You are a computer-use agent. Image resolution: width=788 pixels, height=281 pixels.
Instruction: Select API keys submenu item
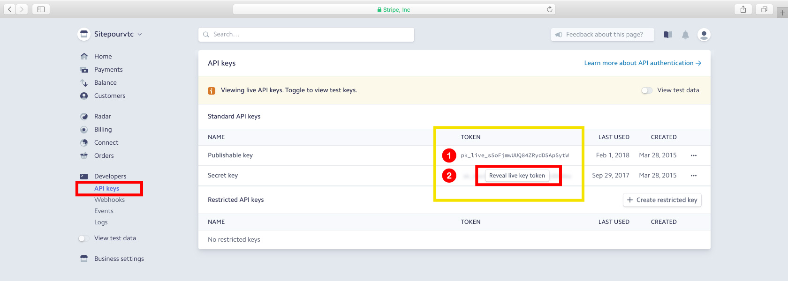[106, 188]
